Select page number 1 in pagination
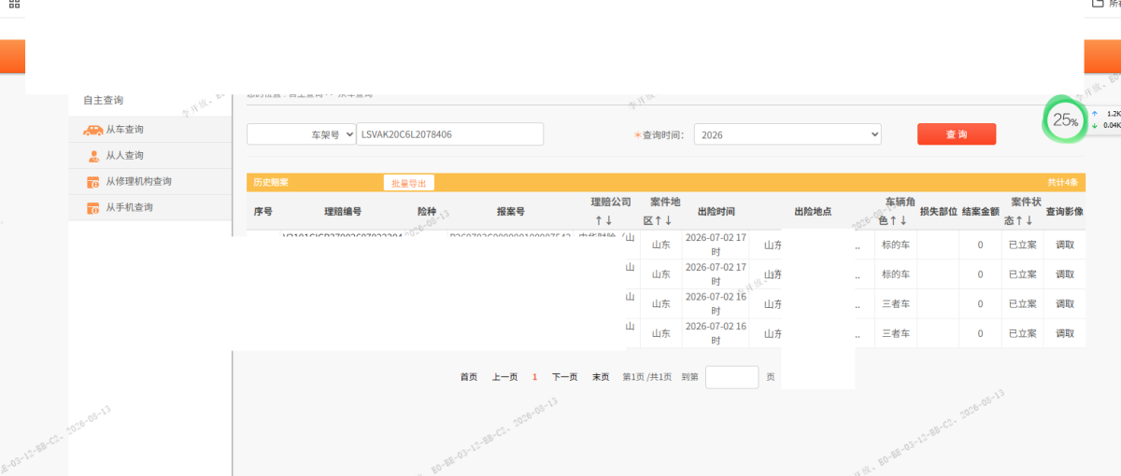The height and width of the screenshot is (476, 1121). 535,377
